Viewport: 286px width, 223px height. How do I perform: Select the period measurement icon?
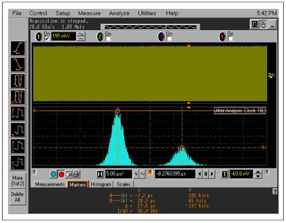[x=18, y=81]
